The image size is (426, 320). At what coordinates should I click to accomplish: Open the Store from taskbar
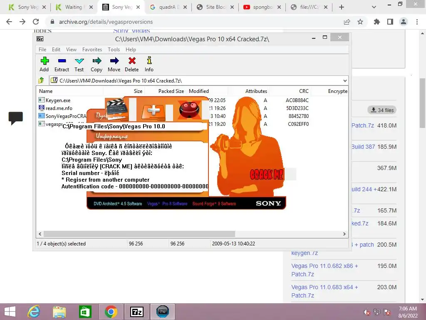click(x=85, y=312)
